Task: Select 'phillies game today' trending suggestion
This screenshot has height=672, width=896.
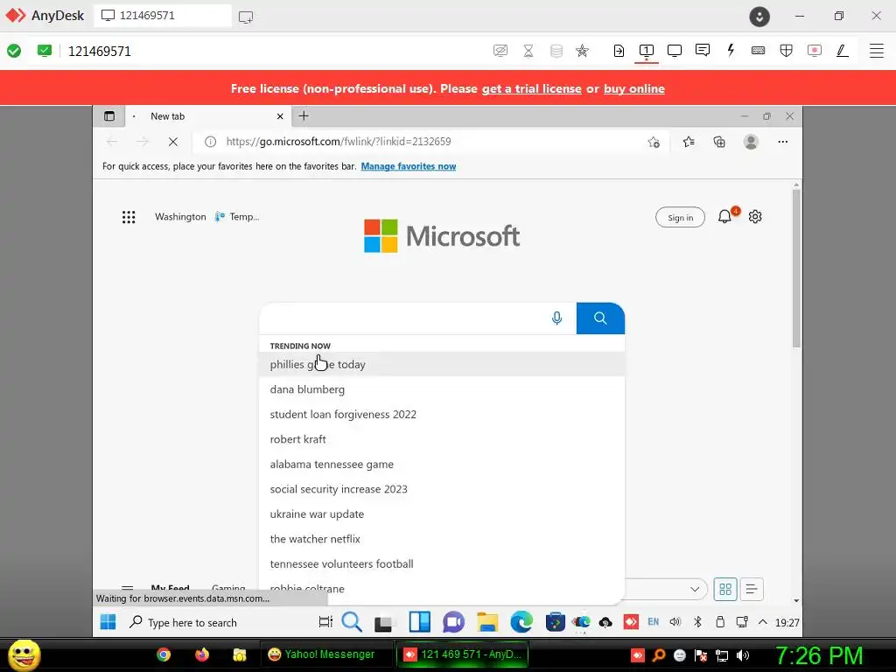Action: coord(442,364)
